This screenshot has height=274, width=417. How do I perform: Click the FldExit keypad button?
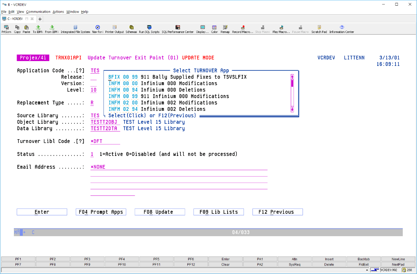pos(364,265)
